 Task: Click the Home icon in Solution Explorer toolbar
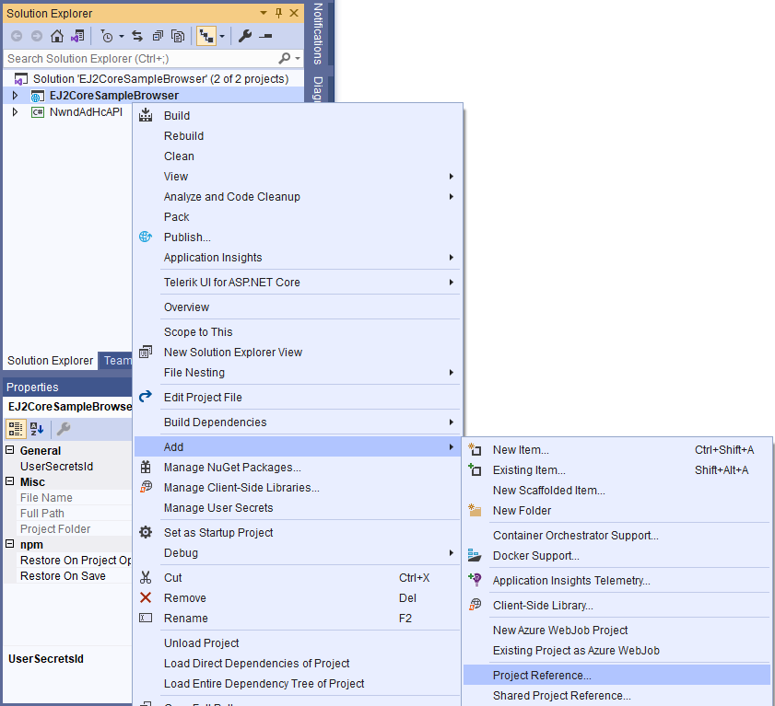click(57, 36)
